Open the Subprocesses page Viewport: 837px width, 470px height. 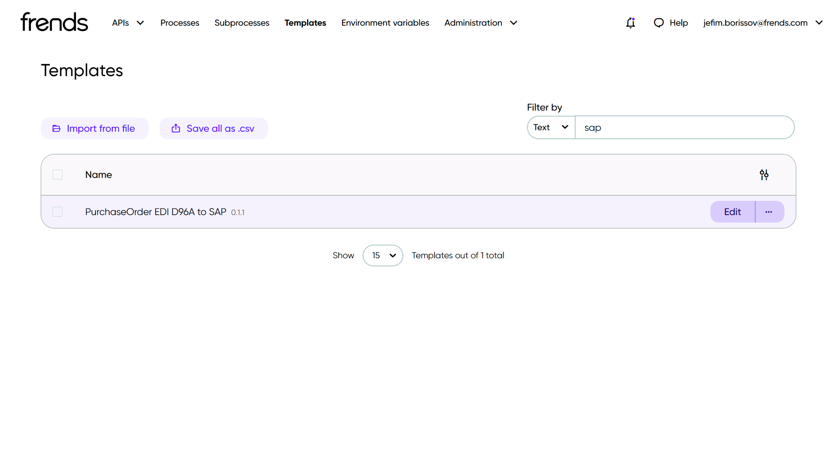point(242,23)
